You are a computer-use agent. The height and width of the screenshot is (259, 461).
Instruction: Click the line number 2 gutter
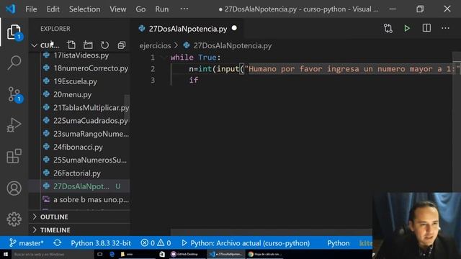(153, 69)
